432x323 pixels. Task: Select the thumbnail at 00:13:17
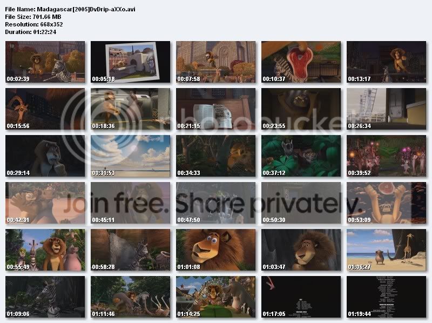(x=386, y=62)
